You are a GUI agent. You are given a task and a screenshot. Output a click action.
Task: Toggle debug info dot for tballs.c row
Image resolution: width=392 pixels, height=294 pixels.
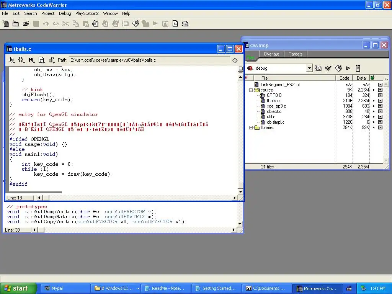point(374,101)
